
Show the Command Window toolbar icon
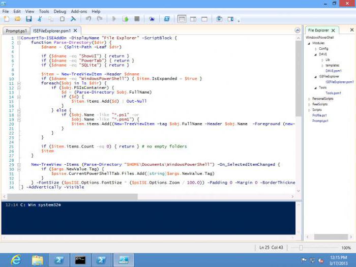pos(219,19)
